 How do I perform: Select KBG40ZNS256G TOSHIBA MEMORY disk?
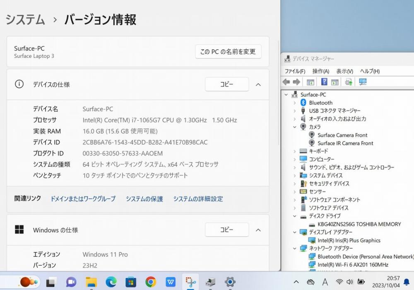coord(359,224)
